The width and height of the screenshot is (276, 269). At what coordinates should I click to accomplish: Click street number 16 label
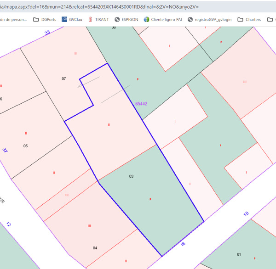183,244
